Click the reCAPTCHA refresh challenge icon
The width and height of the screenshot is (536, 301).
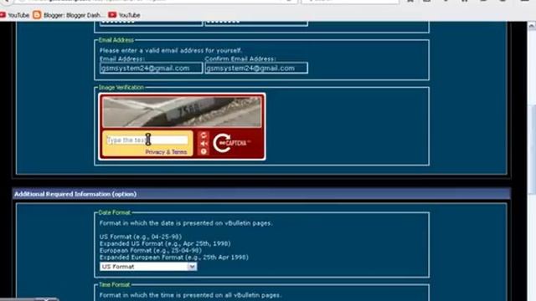[x=204, y=135]
